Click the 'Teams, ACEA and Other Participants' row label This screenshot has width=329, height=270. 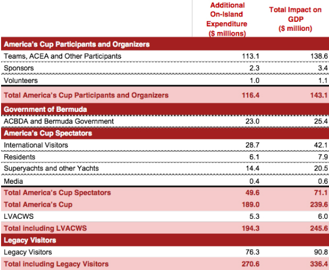[62, 56]
